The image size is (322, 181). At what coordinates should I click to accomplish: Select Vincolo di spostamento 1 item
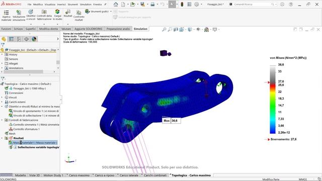[x=34, y=111]
